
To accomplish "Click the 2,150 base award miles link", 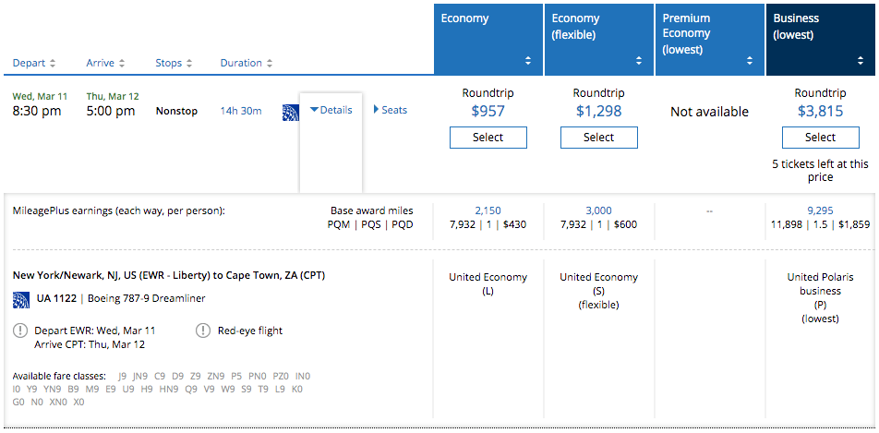I will [x=488, y=210].
